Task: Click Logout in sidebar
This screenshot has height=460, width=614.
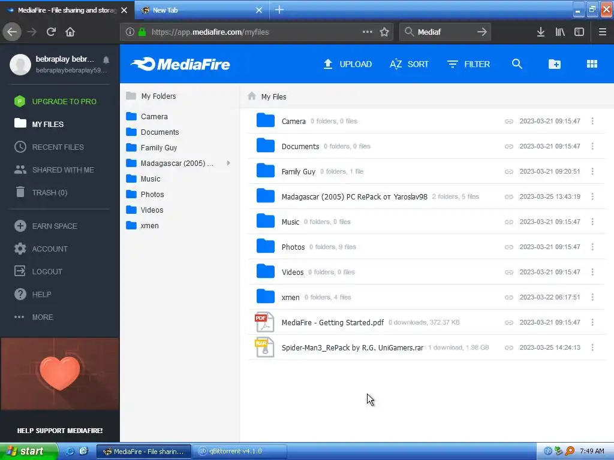Action: [38, 271]
